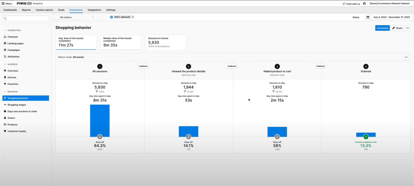Open Customer loyalty report in sidebar
The width and height of the screenshot is (414, 186).
coord(17,131)
